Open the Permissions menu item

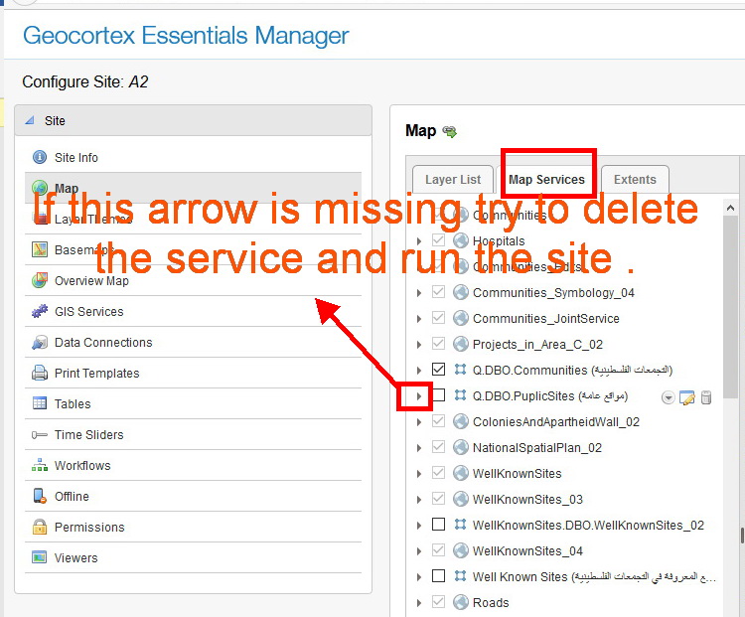(x=193, y=528)
